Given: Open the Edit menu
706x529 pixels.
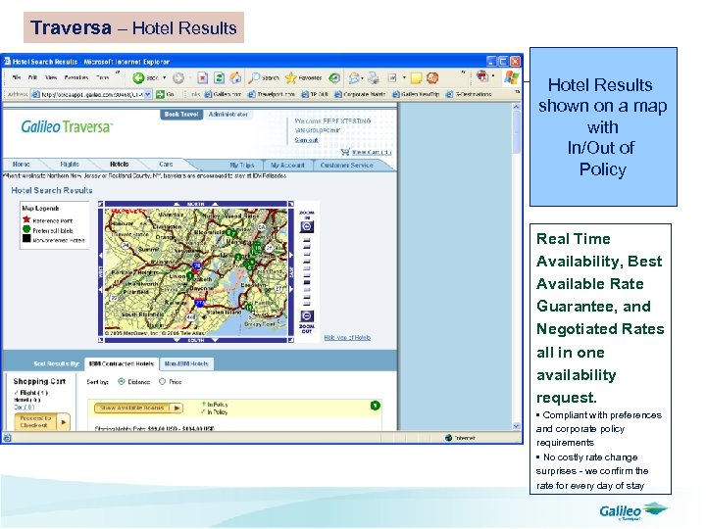Looking at the screenshot, I should pos(32,77).
